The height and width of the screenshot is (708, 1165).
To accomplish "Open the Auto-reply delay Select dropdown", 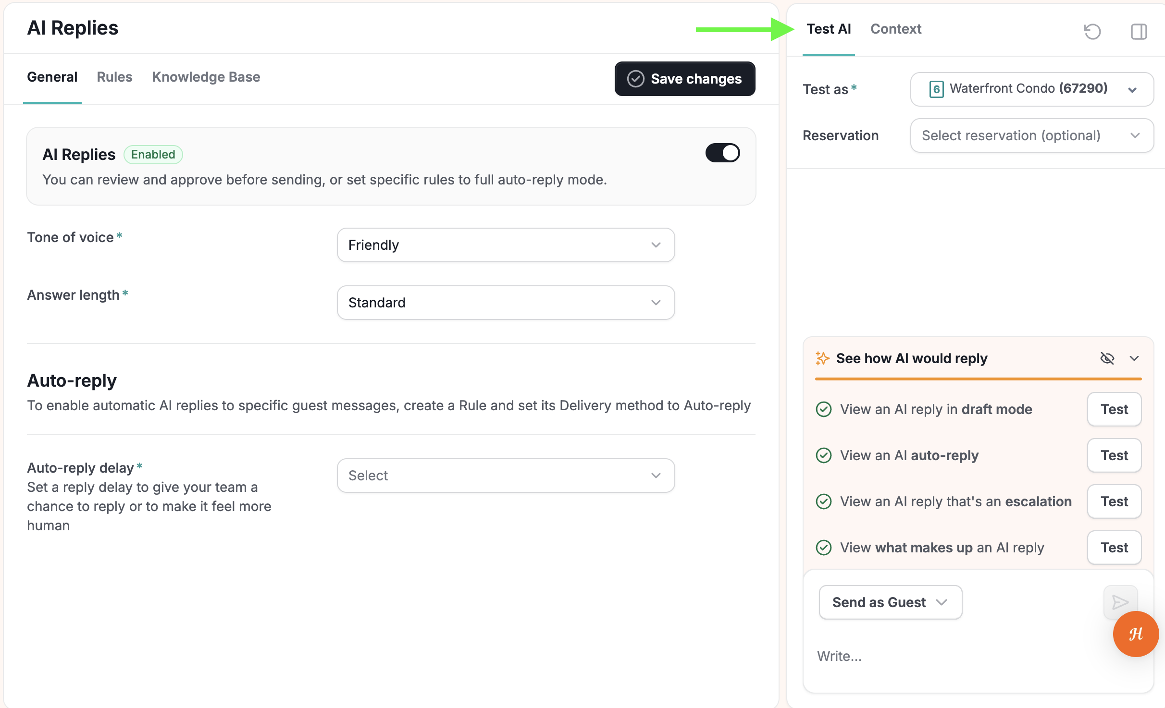I will tap(506, 476).
